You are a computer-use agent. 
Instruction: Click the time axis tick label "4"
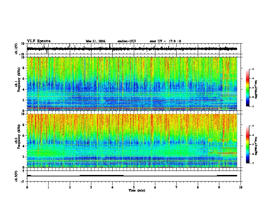(113, 187)
